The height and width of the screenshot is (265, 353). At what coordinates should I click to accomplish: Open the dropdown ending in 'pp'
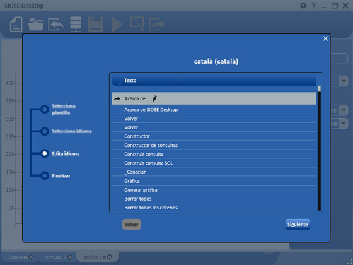click(x=344, y=123)
